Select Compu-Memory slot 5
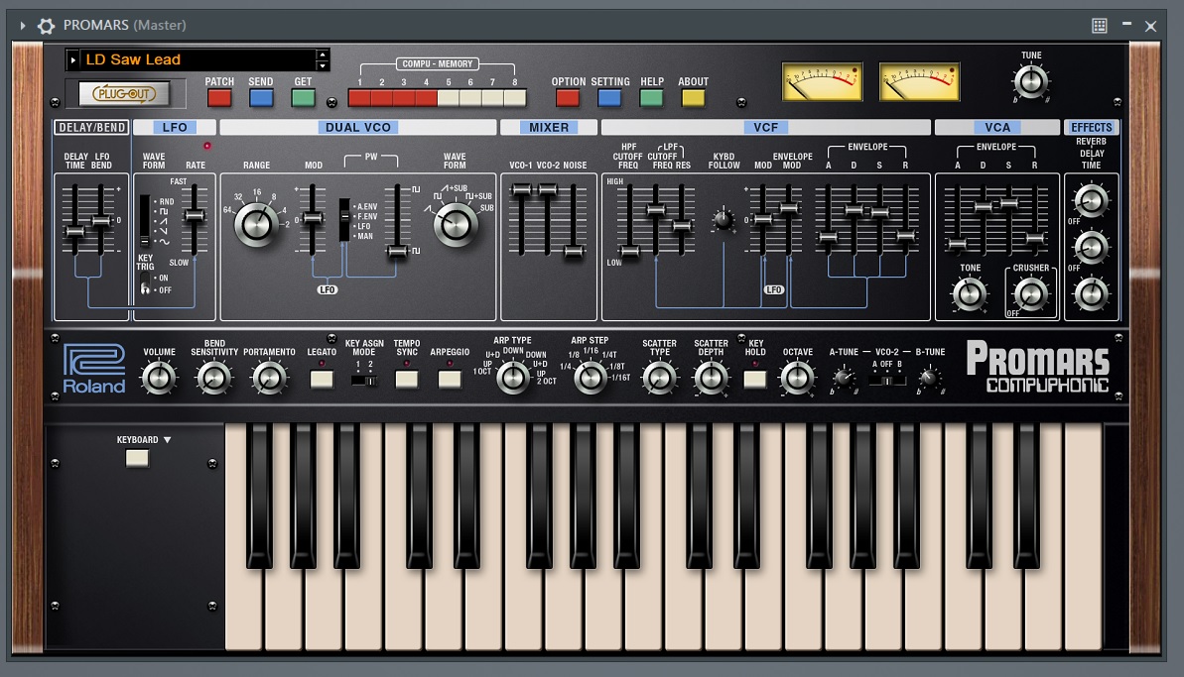 [x=449, y=97]
